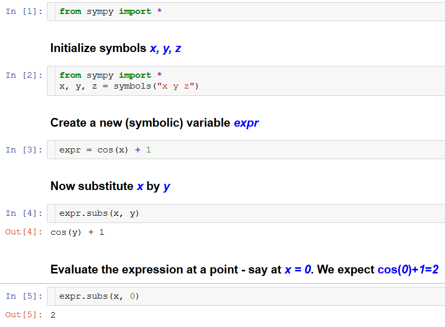Image resolution: width=445 pixels, height=327 pixels.
Task: Select the "Now substitute x by y" heading
Action: pos(110,186)
